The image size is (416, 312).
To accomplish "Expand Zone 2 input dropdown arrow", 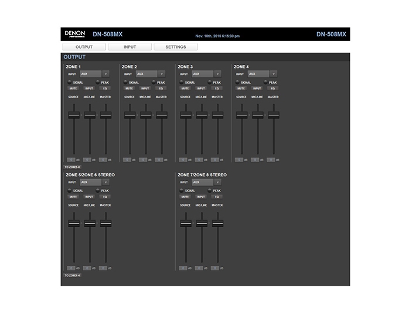I will (x=162, y=74).
